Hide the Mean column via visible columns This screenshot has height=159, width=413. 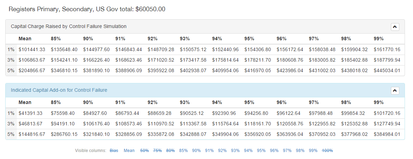point(129,151)
